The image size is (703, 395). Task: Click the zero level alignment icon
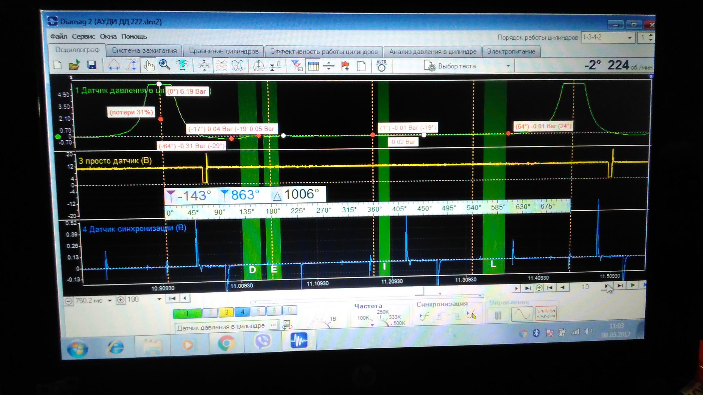click(x=275, y=66)
